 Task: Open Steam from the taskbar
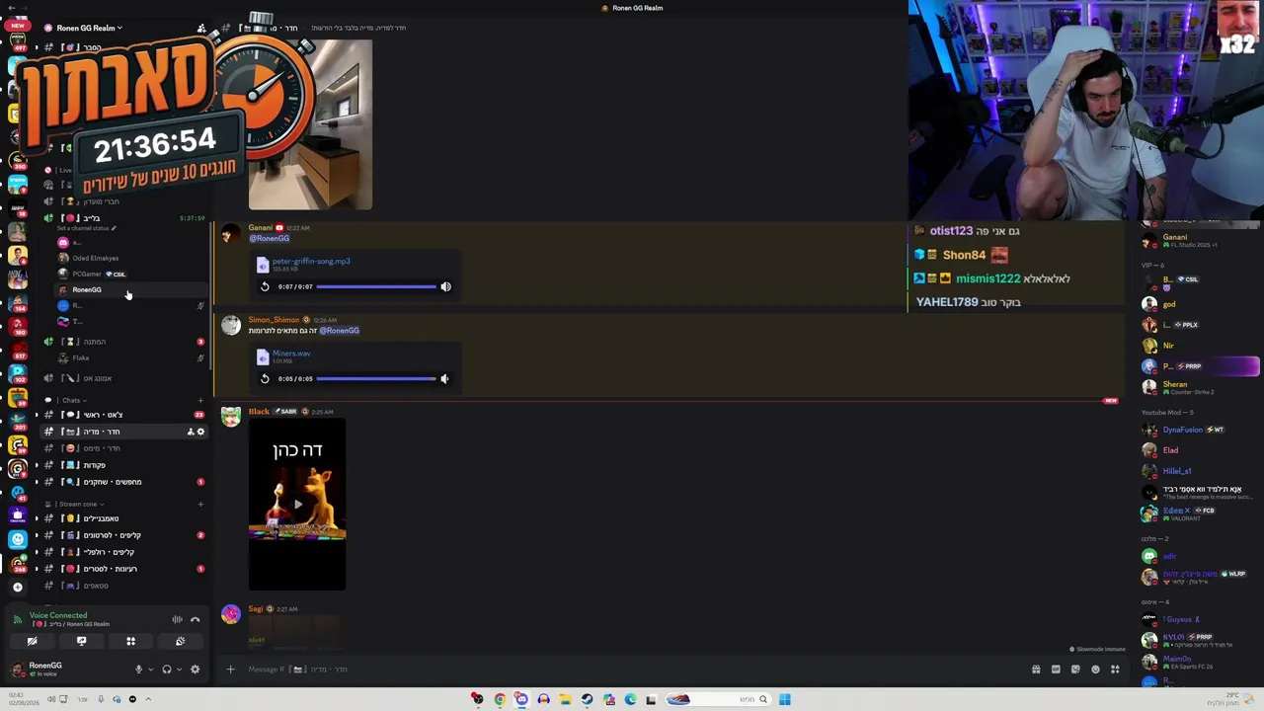click(x=587, y=700)
